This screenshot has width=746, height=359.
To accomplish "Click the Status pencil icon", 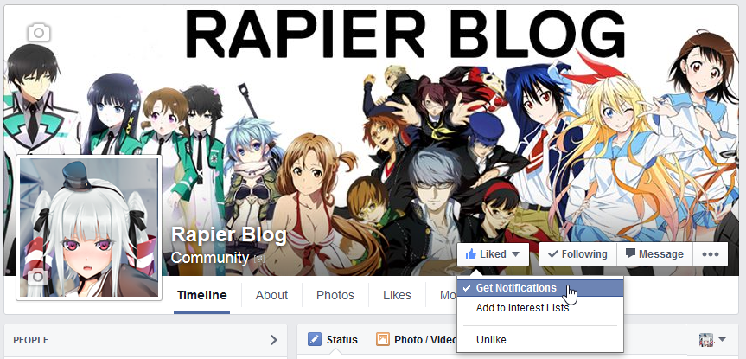I will pyautogui.click(x=314, y=339).
